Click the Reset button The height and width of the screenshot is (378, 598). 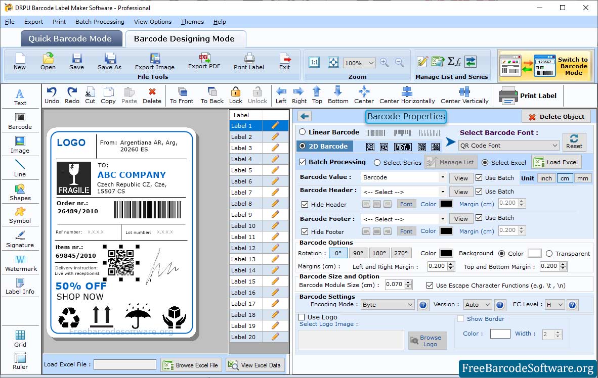click(x=574, y=141)
